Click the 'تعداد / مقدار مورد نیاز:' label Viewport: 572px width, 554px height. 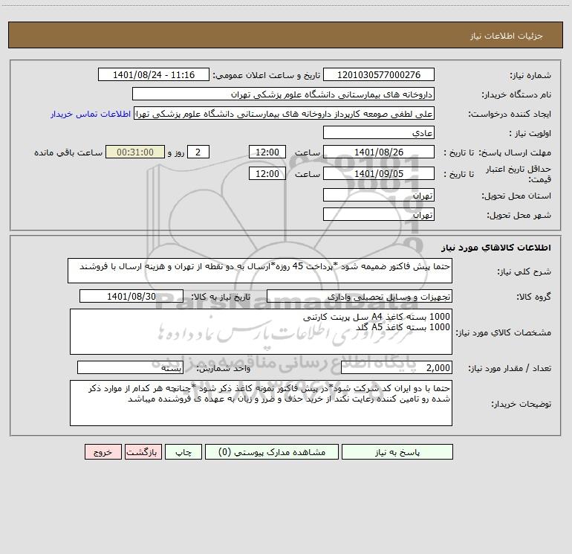[510, 368]
